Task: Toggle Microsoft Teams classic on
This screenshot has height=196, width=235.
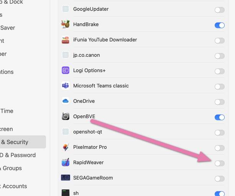Action: (220, 87)
